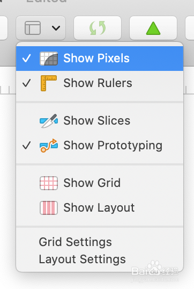Click the pink columns Layout icon

49,208
